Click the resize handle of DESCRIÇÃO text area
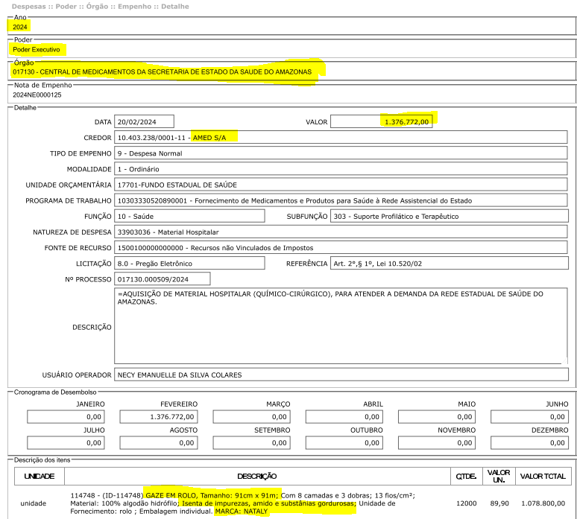The image size is (577, 519). 564,361
